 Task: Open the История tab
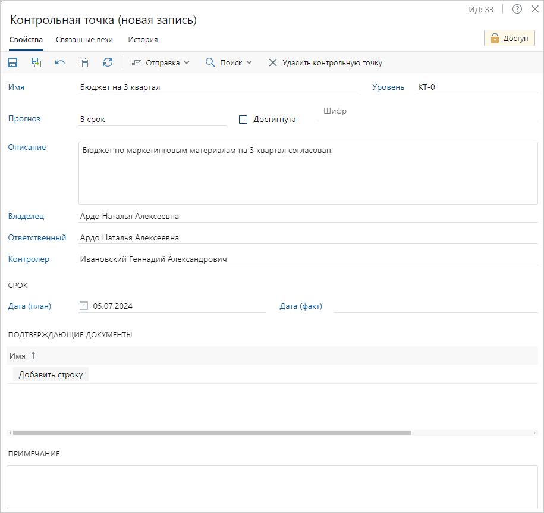pyautogui.click(x=143, y=40)
